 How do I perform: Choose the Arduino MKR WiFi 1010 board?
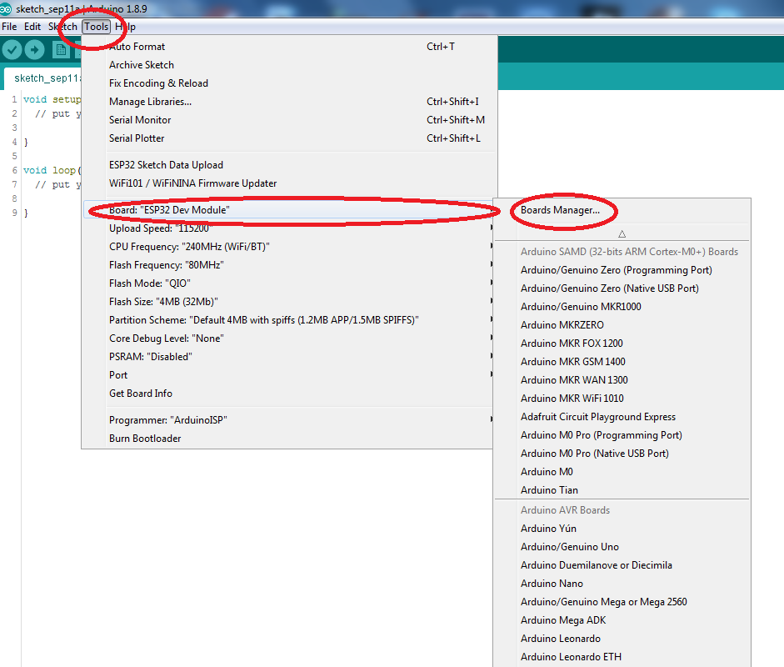coord(573,398)
